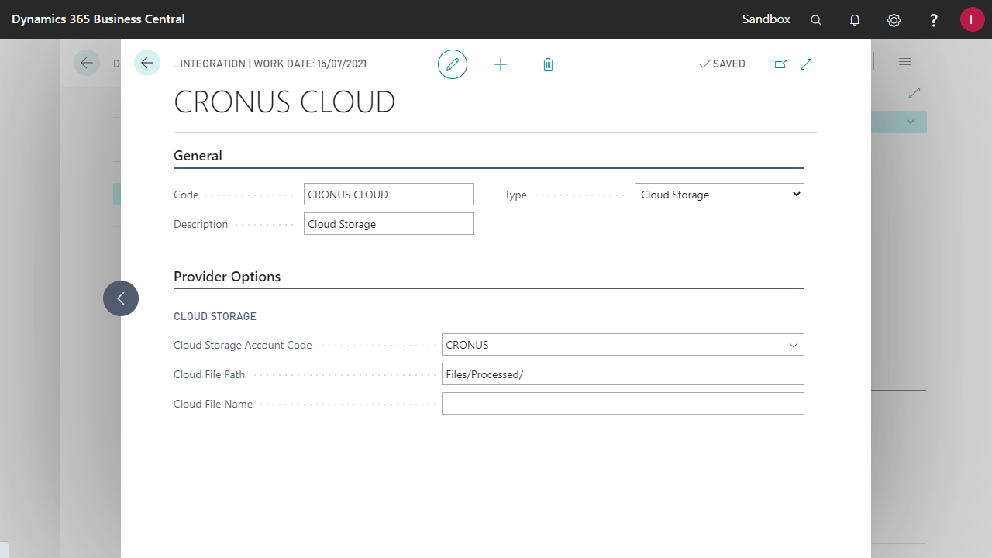Open notifications bell icon

pyautogui.click(x=855, y=20)
